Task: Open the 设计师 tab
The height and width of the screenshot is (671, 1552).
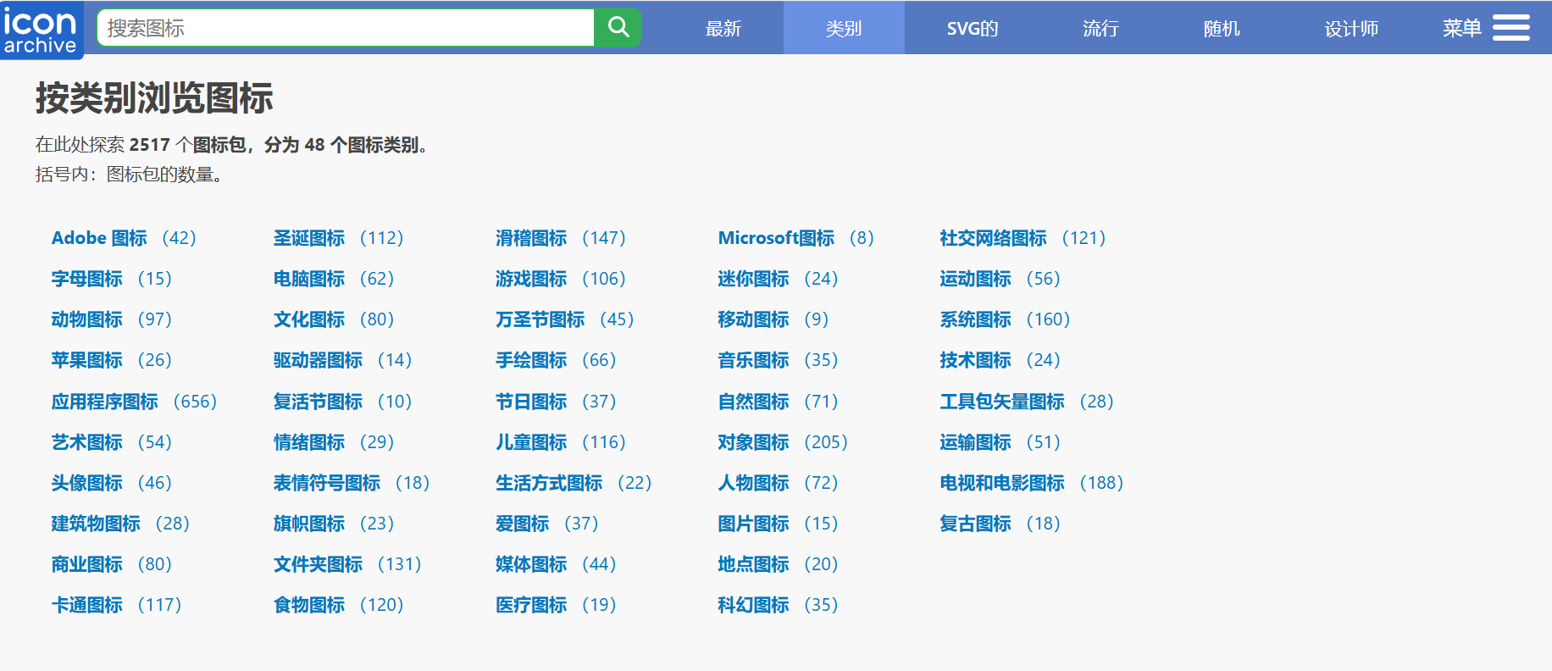Action: coord(1351,28)
